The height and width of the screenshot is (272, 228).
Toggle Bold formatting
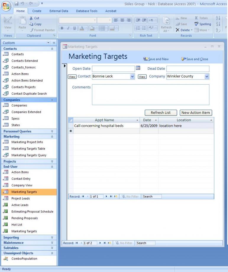(62, 28)
